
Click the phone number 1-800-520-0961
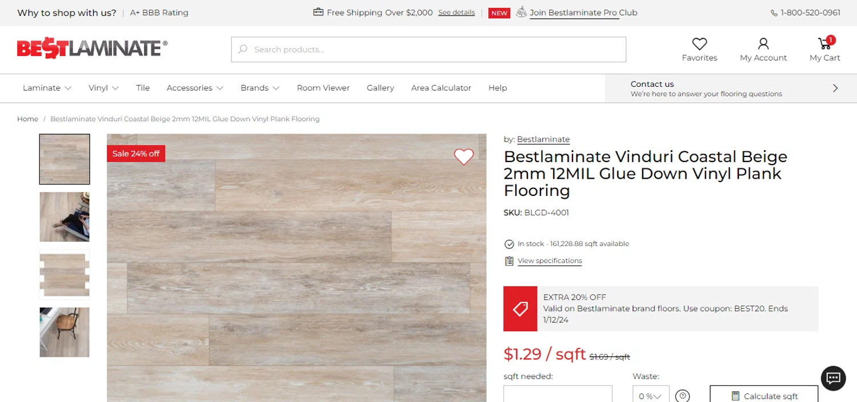click(810, 13)
